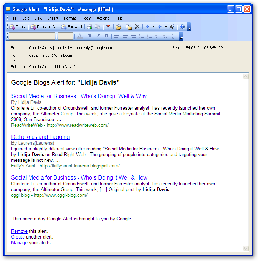Click Create another alert link
Image resolution: width=258 pixels, height=261 pixels.
[x=18, y=237]
